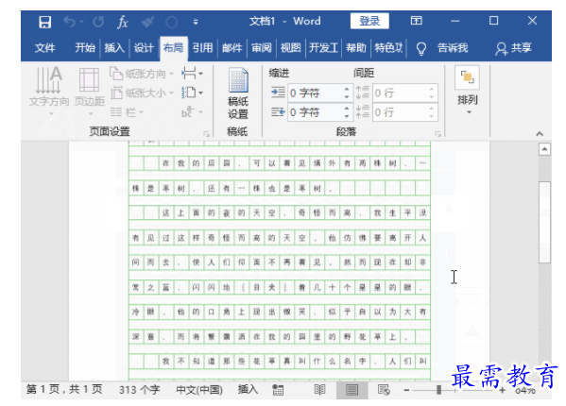This screenshot has width=566, height=406.
Task: Click the lightbulb Tell Me icon
Action: click(421, 48)
